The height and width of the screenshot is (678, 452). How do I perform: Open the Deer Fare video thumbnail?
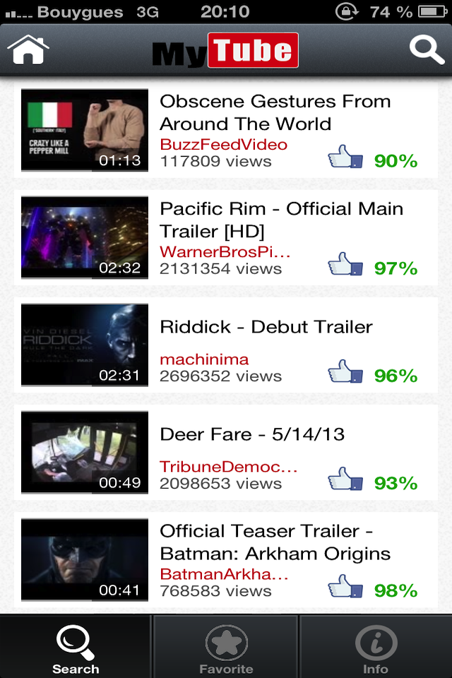pyautogui.click(x=85, y=452)
